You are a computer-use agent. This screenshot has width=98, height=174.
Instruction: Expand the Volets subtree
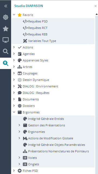point(19,157)
